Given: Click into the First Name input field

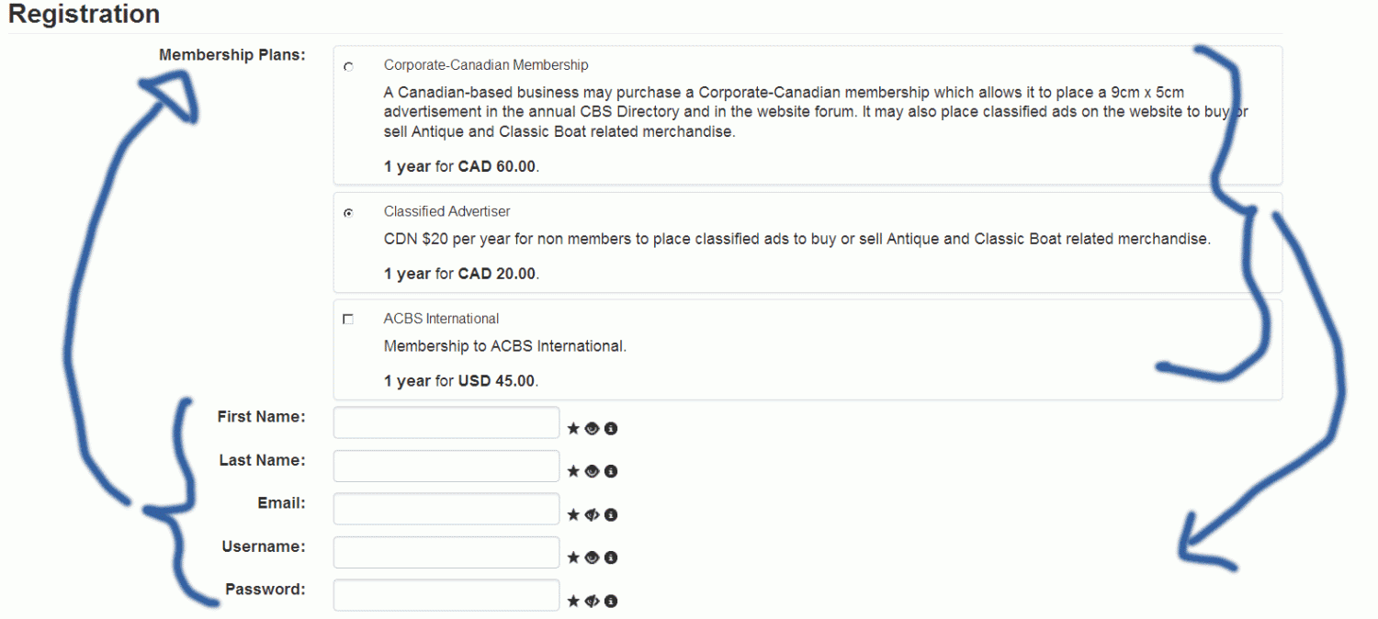Looking at the screenshot, I should (x=446, y=422).
